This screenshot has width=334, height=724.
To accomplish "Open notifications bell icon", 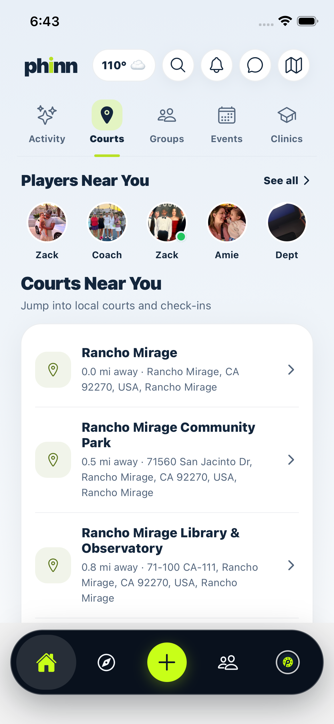I will 217,65.
